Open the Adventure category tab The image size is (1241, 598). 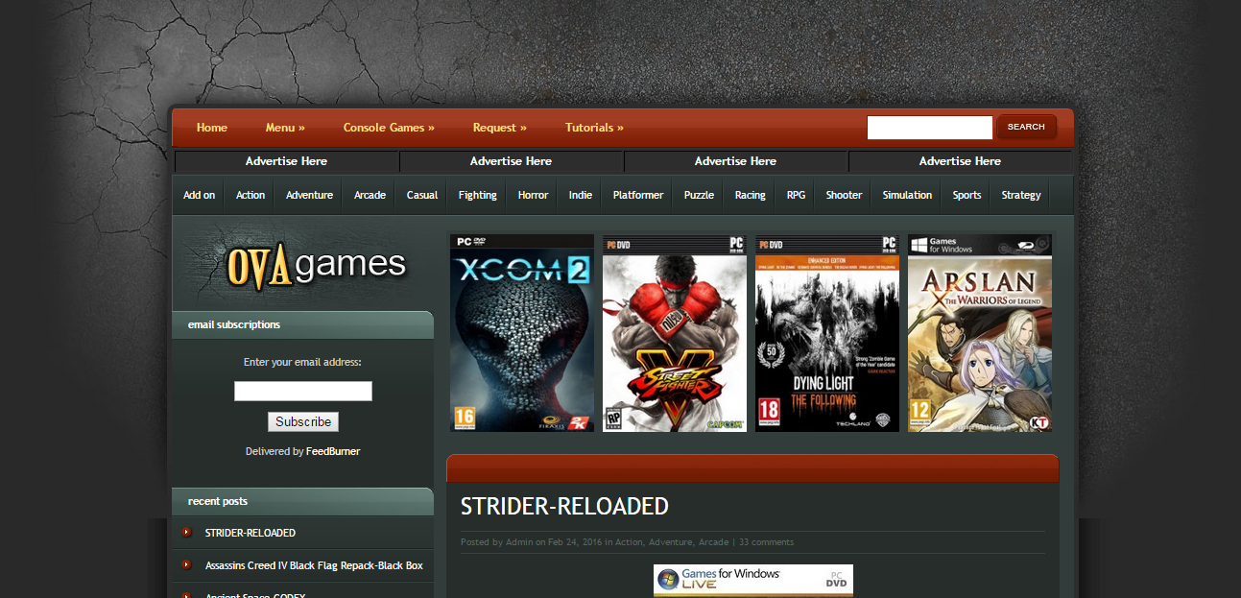pyautogui.click(x=309, y=195)
